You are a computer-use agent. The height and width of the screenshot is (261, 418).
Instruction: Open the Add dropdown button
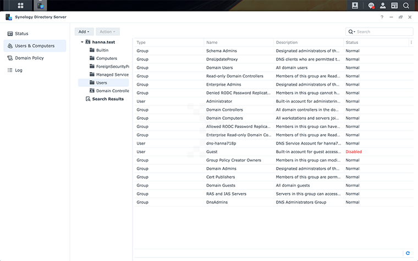84,32
